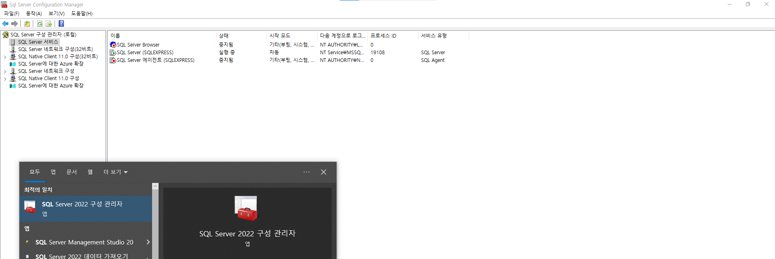Select SQL Native Client 11.0 구성(32비트) tree item

[x=58, y=57]
